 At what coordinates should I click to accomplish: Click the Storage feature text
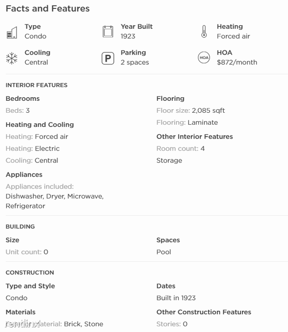click(169, 161)
